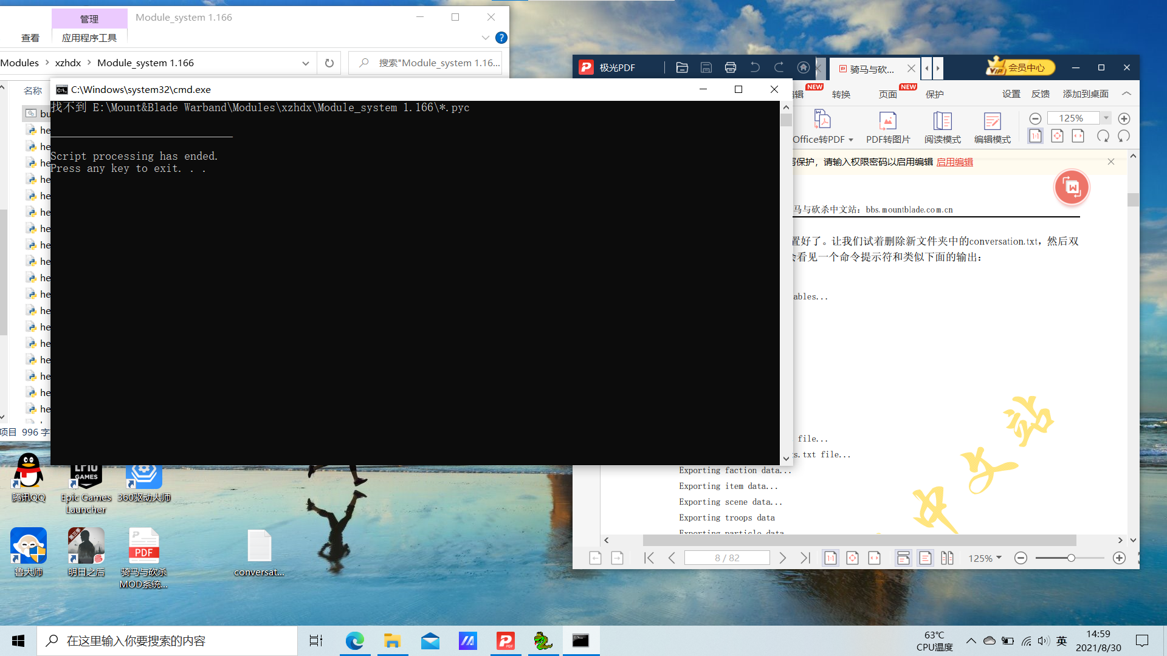Zoom in using ribbon plus button
The width and height of the screenshot is (1167, 656).
point(1124,118)
